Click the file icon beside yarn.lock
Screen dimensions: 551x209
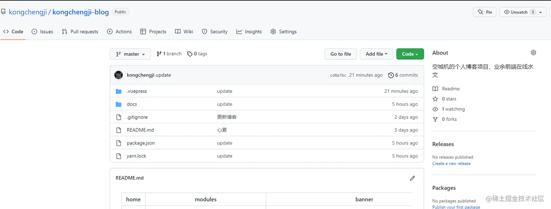[x=118, y=156]
